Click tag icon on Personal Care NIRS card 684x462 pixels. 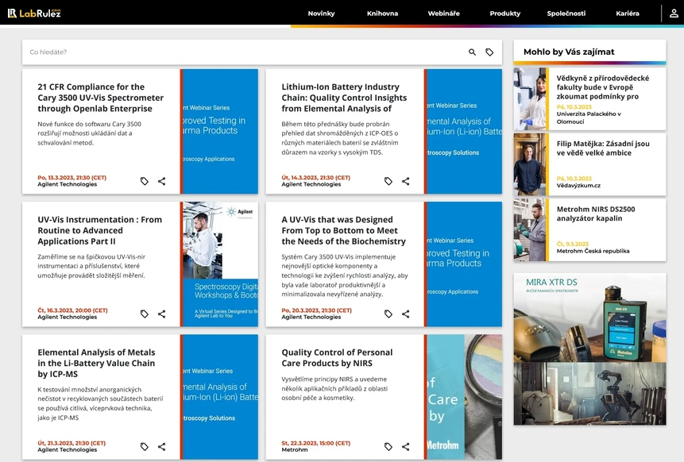(388, 446)
